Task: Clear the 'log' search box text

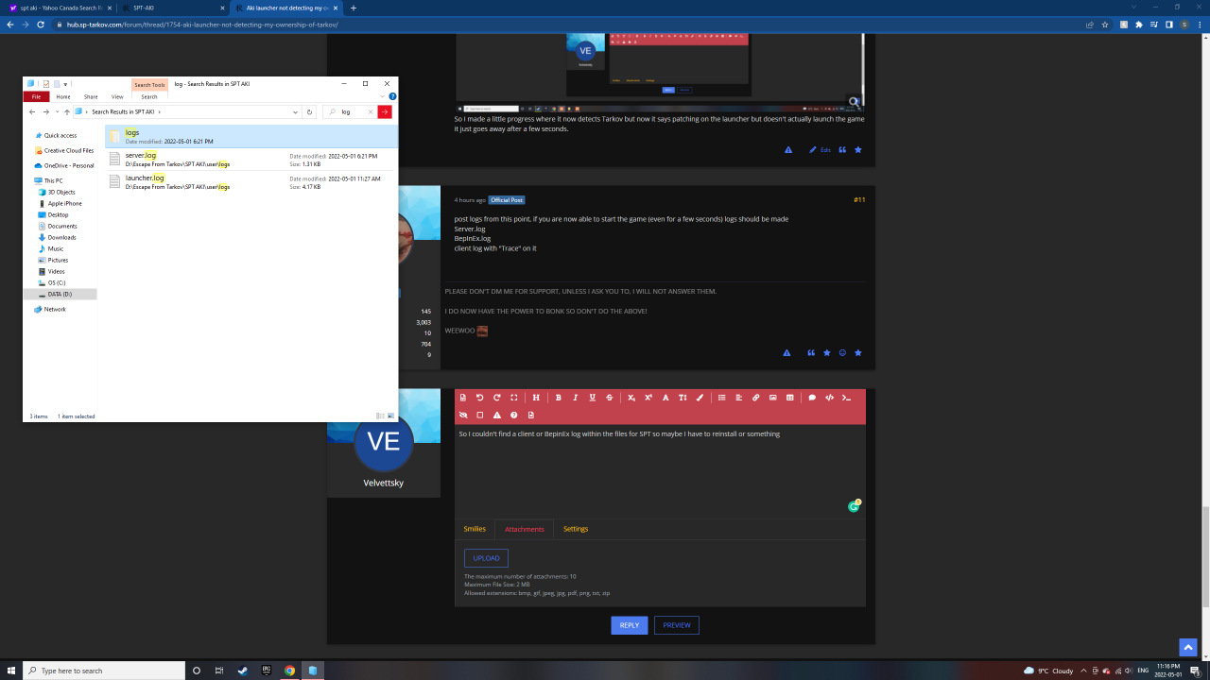Action: pyautogui.click(x=371, y=111)
